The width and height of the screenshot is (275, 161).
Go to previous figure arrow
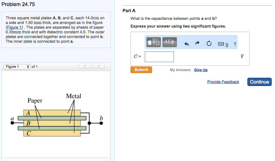click(x=85, y=66)
